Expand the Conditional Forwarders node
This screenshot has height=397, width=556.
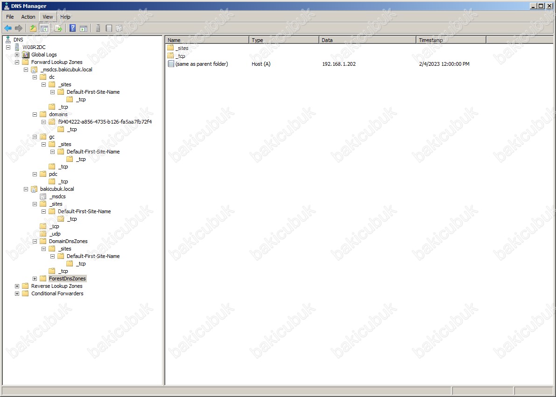coord(17,293)
